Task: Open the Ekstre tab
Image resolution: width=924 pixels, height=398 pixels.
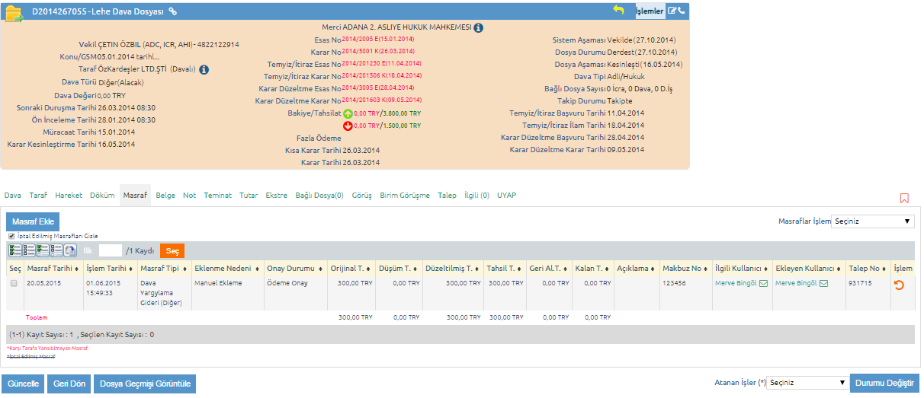Action: pos(276,196)
